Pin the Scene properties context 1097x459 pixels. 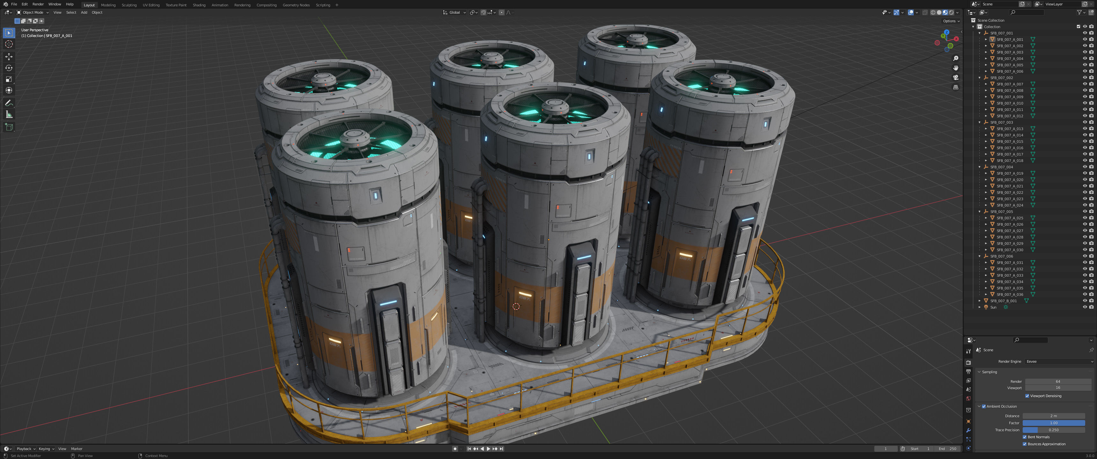1091,350
